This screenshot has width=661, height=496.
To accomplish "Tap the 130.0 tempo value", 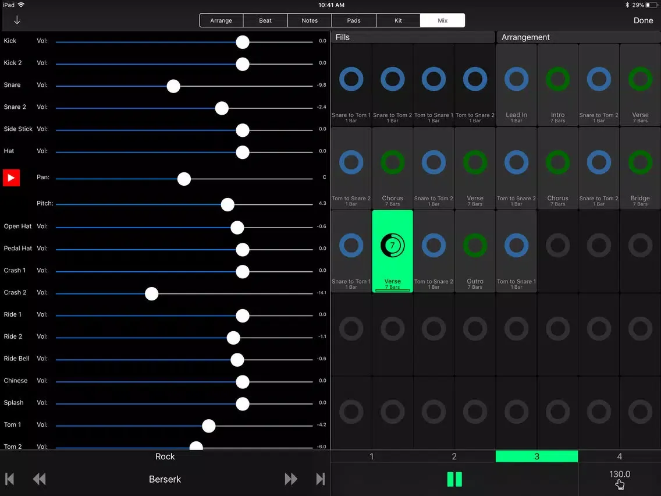I will [x=620, y=474].
